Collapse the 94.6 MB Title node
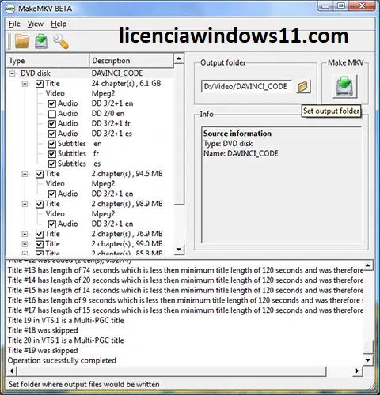 [x=25, y=174]
